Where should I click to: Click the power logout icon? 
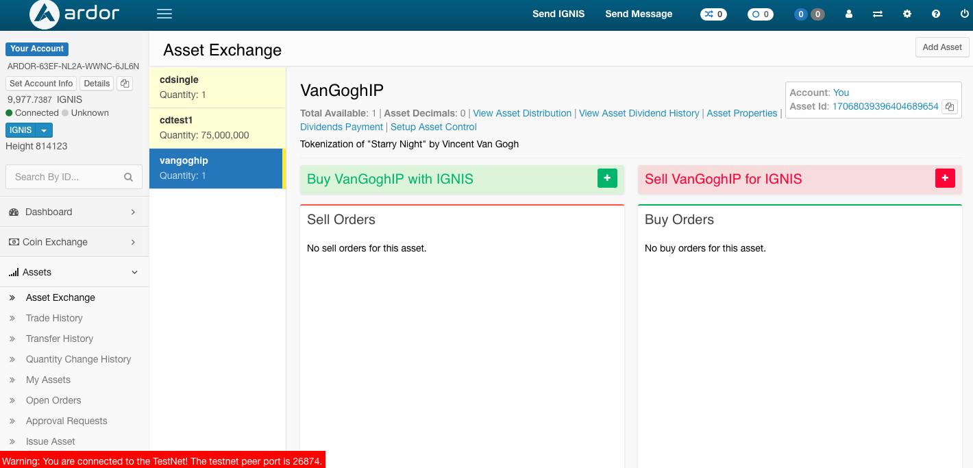[965, 14]
